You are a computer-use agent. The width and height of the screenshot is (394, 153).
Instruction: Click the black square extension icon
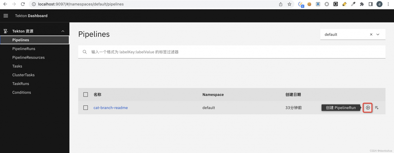pyautogui.click(x=336, y=4)
